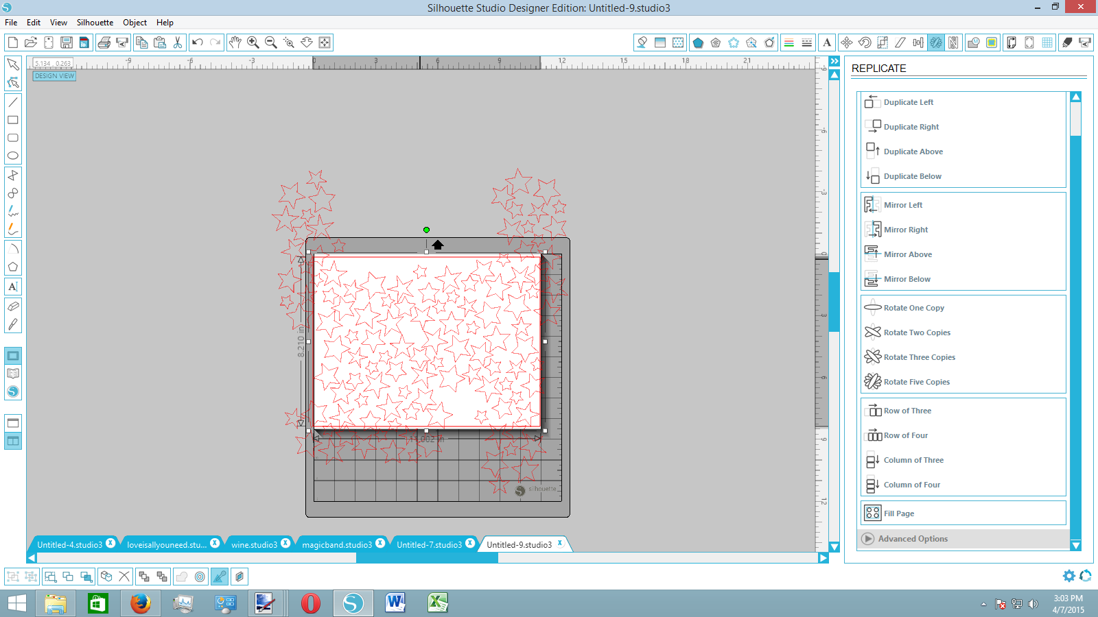Open the File menu
This screenshot has width=1098, height=617.
[11, 23]
